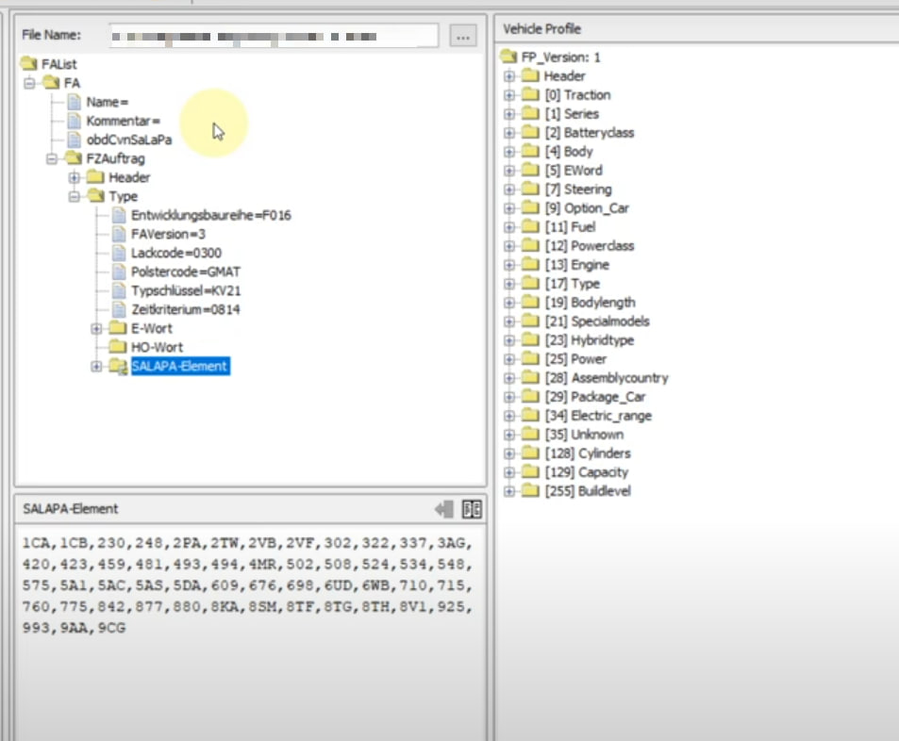Collapse the Type tree node

click(75, 196)
